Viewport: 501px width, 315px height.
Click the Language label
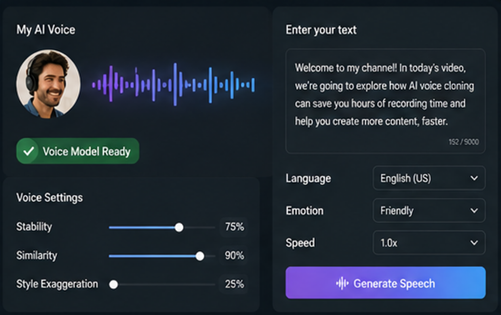pos(308,178)
